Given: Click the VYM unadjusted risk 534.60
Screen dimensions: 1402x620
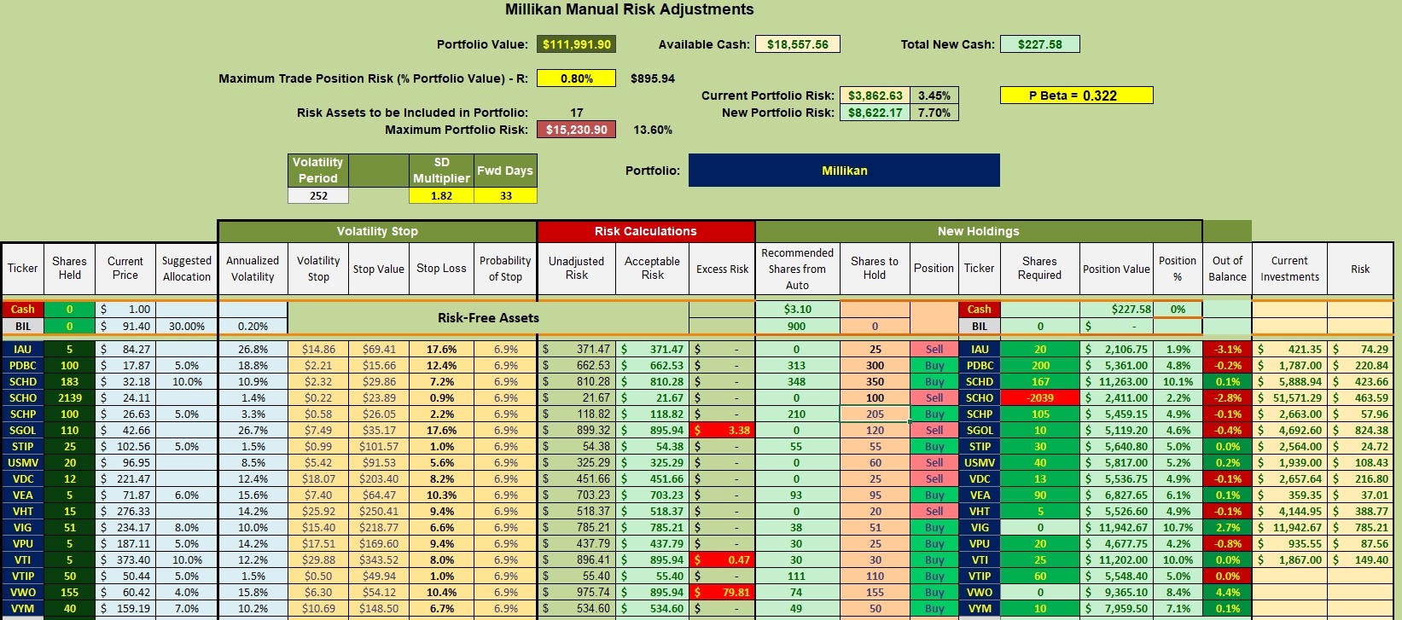Looking at the screenshot, I should pos(577,608).
